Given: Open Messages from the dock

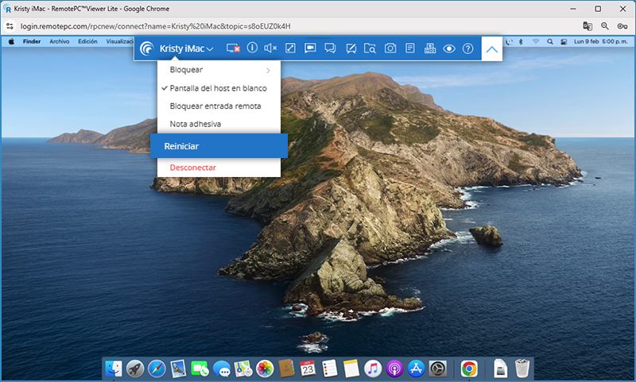Looking at the screenshot, I should click(222, 368).
